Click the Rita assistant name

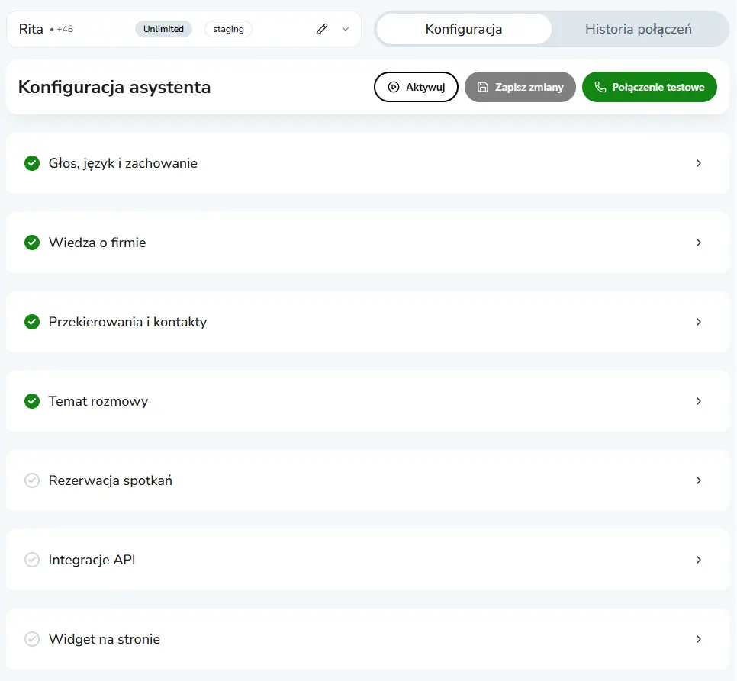[x=31, y=29]
